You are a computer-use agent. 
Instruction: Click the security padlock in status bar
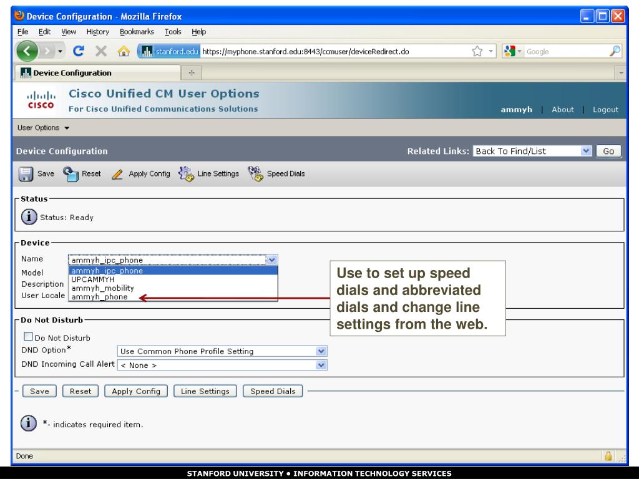[608, 456]
